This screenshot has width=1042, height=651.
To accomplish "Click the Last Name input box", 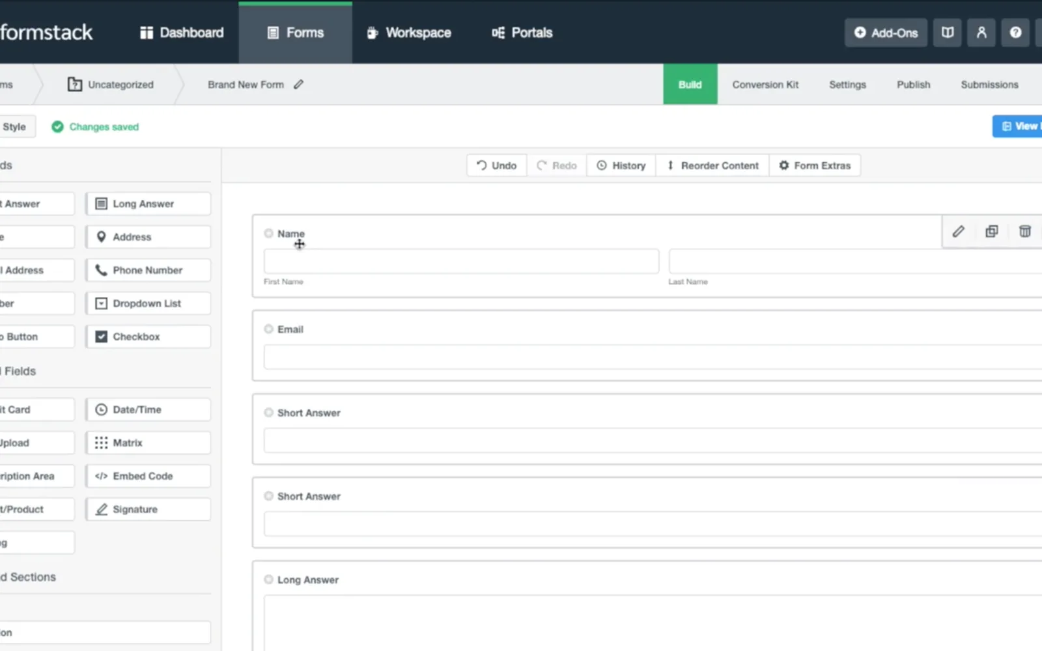I will [x=855, y=261].
